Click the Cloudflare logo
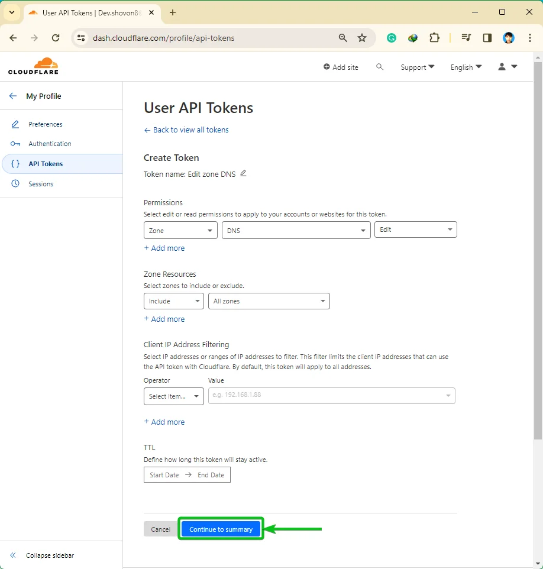This screenshot has width=543, height=569. tap(33, 66)
